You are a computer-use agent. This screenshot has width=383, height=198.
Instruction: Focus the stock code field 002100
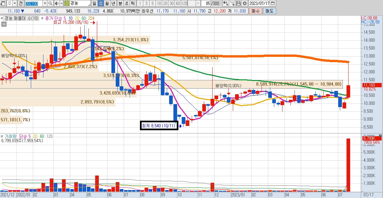pos(33,3)
